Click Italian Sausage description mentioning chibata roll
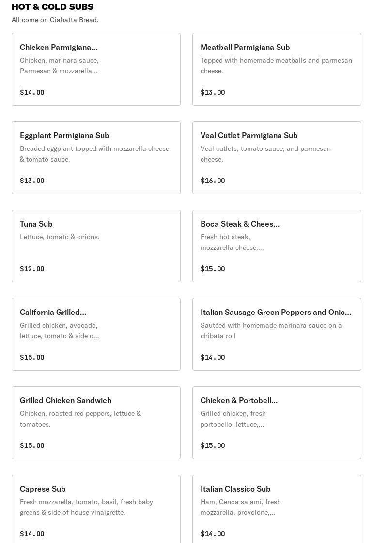 pyautogui.click(x=271, y=330)
